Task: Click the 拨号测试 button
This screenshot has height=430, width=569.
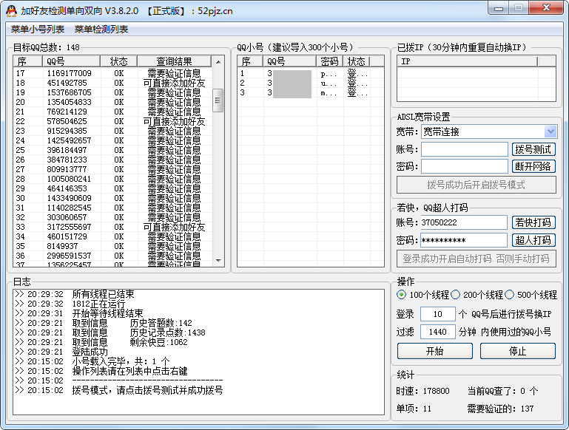Action: point(533,149)
